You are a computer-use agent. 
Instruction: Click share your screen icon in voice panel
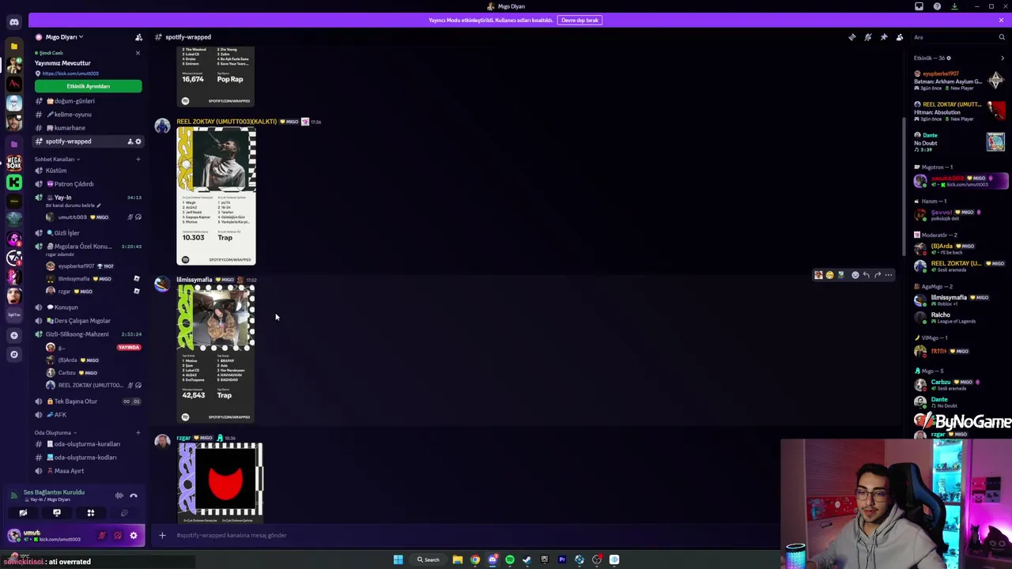point(57,513)
